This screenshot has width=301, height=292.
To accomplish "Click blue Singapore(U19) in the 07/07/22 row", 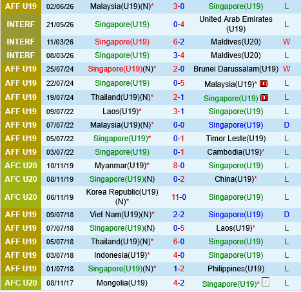I will (x=236, y=125).
